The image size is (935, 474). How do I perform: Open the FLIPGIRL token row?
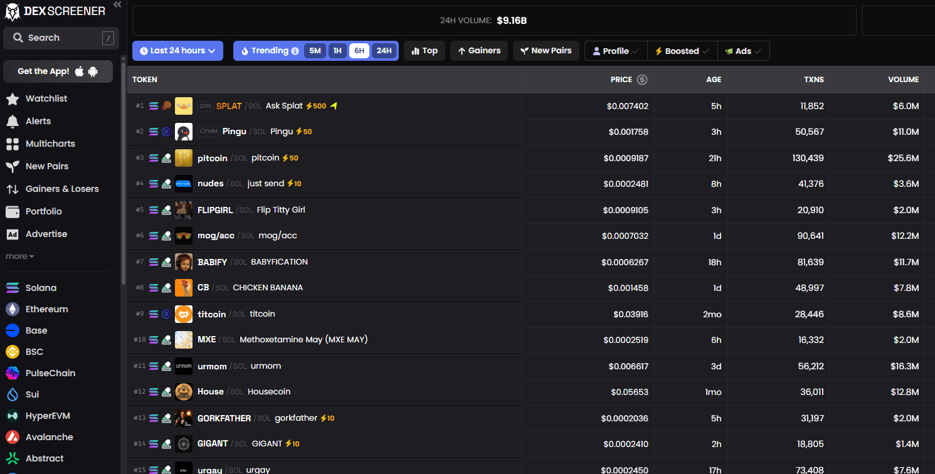click(x=531, y=210)
